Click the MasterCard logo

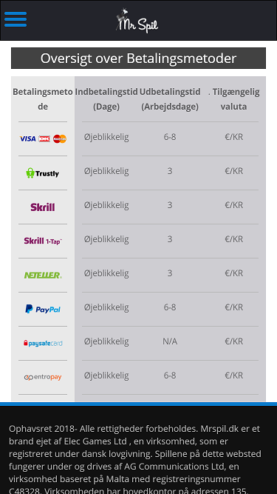point(60,138)
